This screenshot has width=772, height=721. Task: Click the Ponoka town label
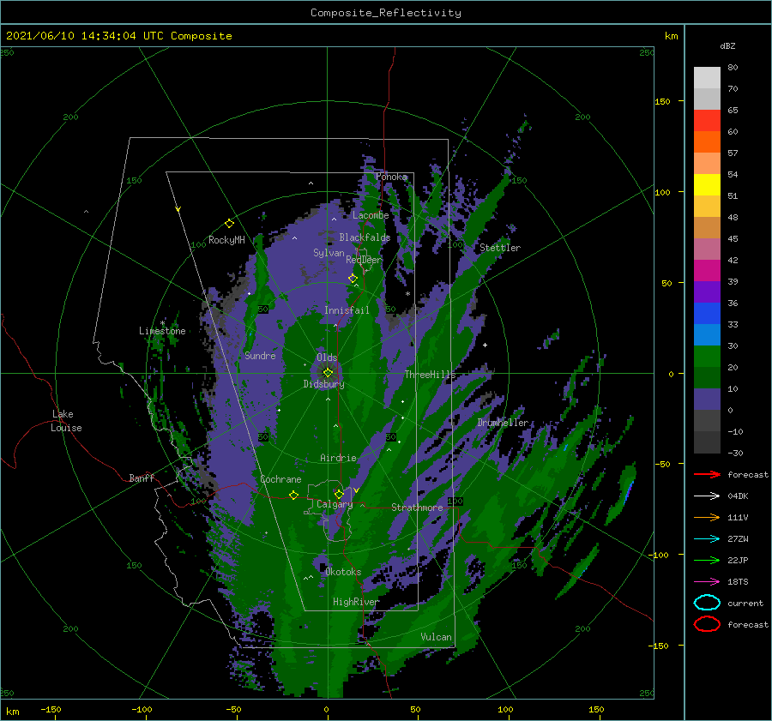click(391, 177)
